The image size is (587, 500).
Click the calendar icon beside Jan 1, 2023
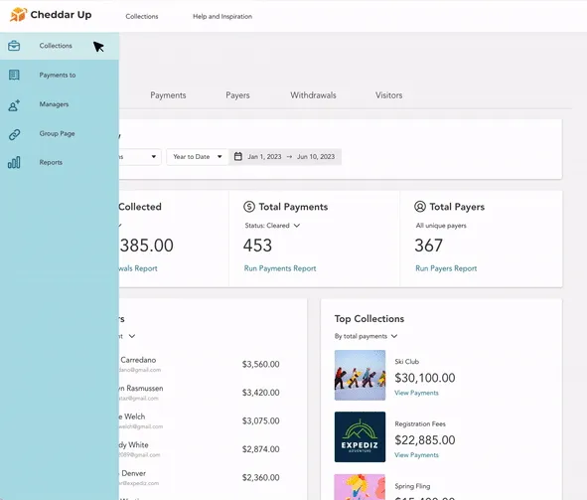pos(238,156)
